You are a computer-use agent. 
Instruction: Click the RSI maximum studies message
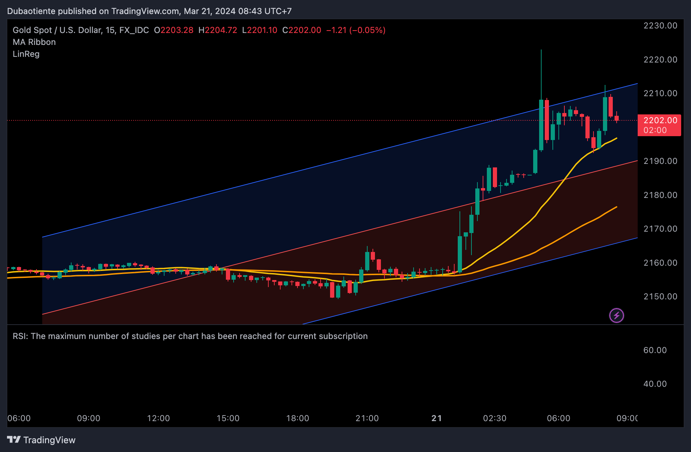pos(190,336)
